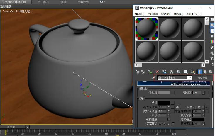Reset material with red X icon
This screenshot has height=136, width=215.
(157, 72)
